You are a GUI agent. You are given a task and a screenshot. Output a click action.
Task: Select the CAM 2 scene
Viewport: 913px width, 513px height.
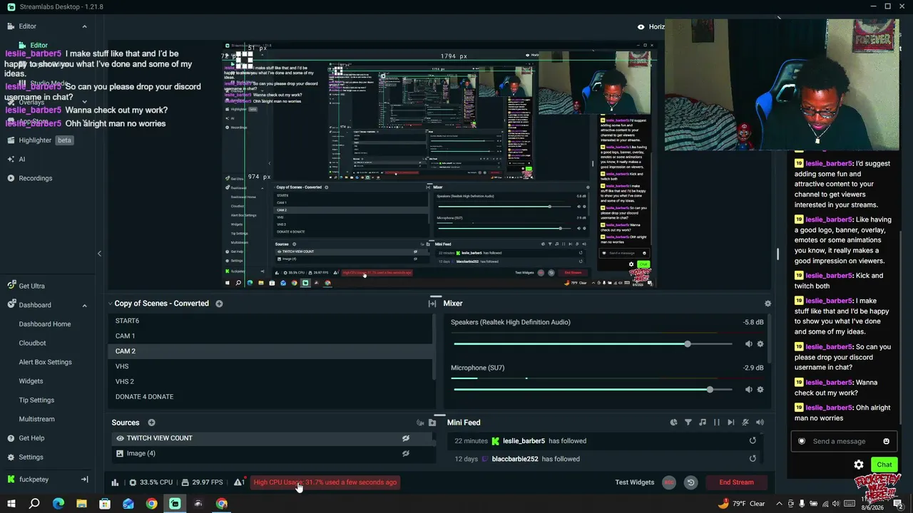pyautogui.click(x=270, y=351)
